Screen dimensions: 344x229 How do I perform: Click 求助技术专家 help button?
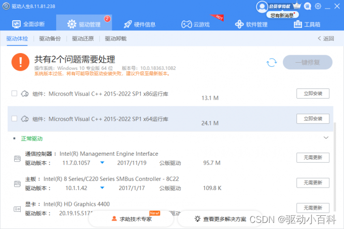tap(131, 219)
